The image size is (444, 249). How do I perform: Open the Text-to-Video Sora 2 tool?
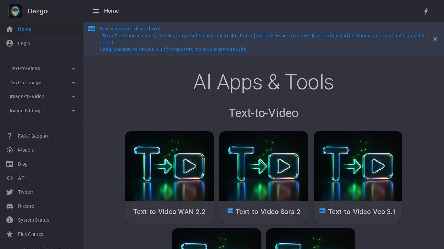point(264,177)
